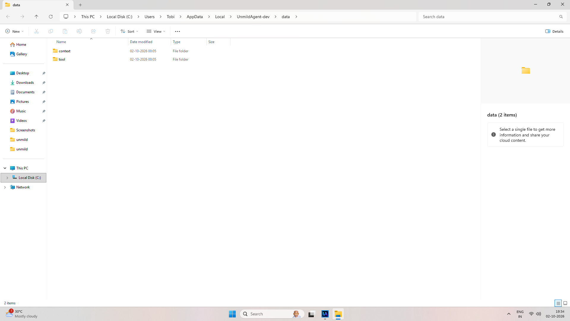Open the View dropdown menu
This screenshot has width=570, height=321.
(x=156, y=31)
